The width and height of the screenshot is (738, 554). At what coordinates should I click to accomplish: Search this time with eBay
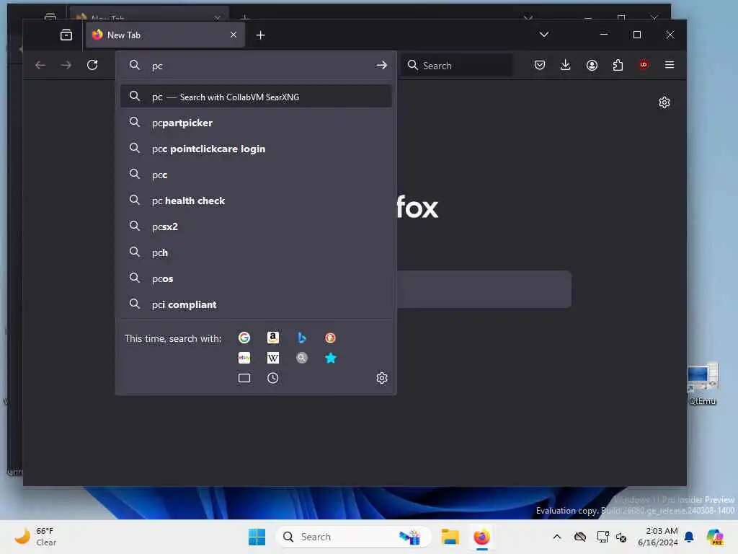point(244,358)
